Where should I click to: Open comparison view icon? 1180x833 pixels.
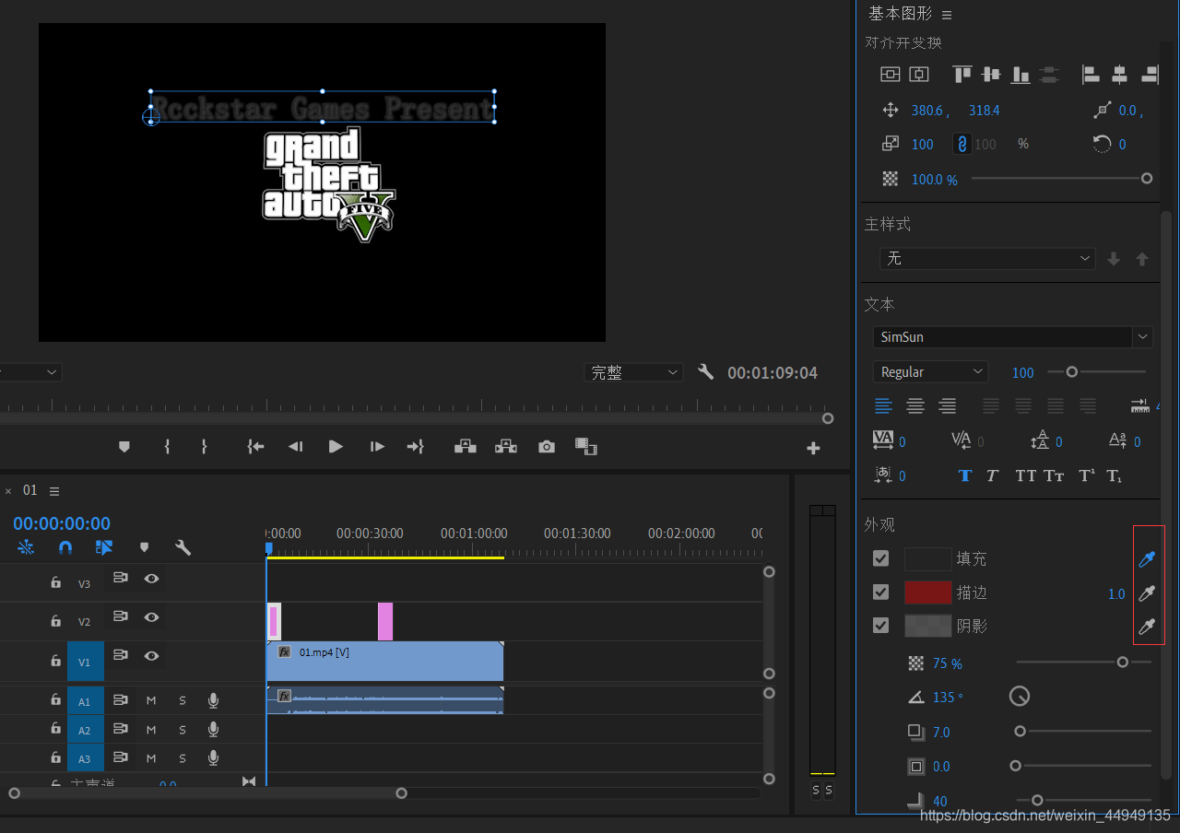pos(586,447)
